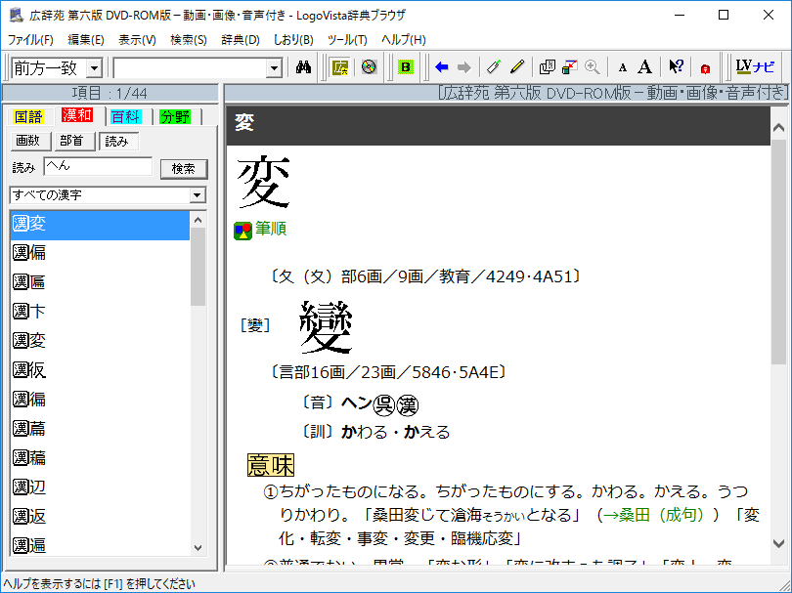Click the main search text field
Screen dimensions: 792x593
[191, 68]
